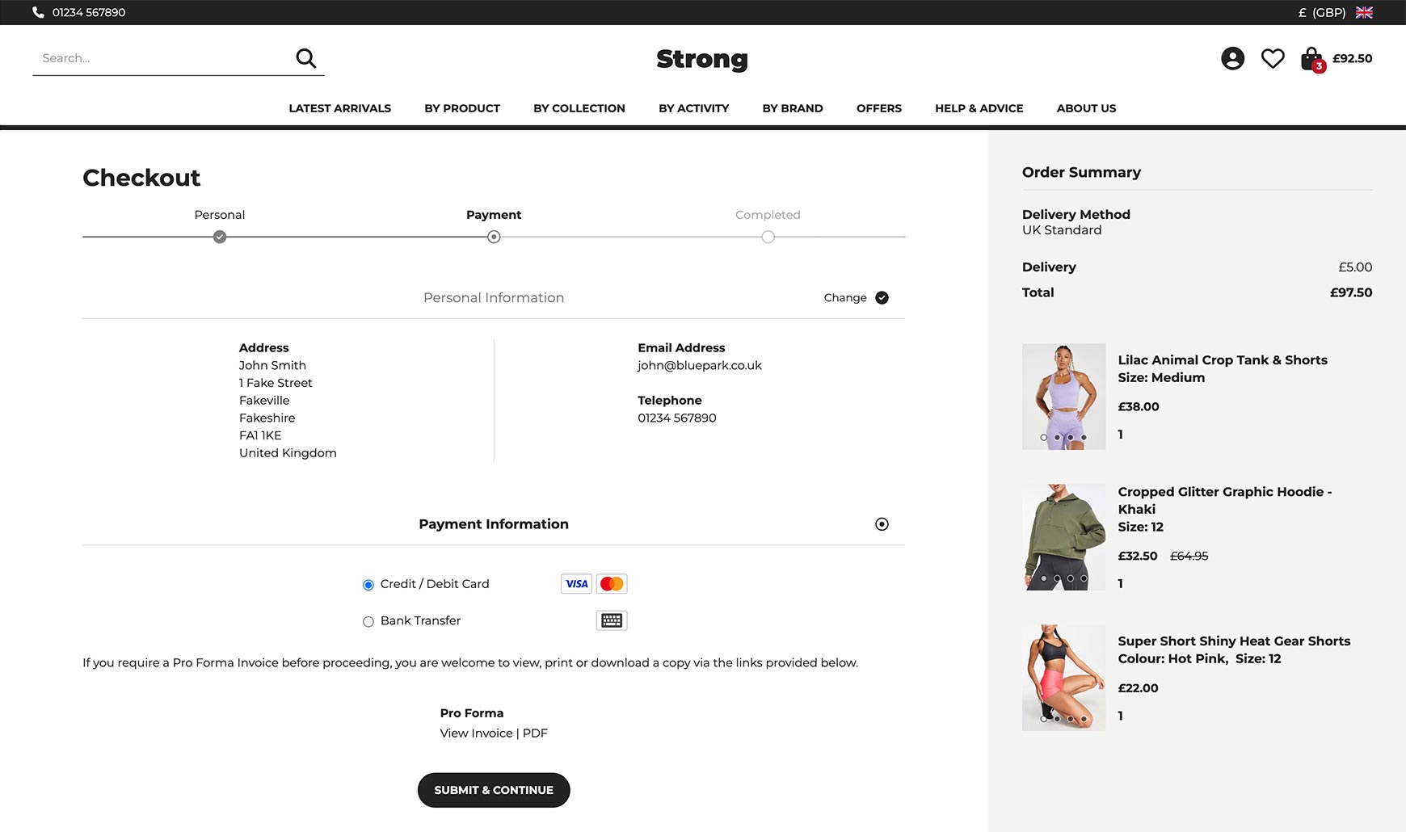1406x832 pixels.
Task: Click the search magnifier icon
Action: pos(305,58)
